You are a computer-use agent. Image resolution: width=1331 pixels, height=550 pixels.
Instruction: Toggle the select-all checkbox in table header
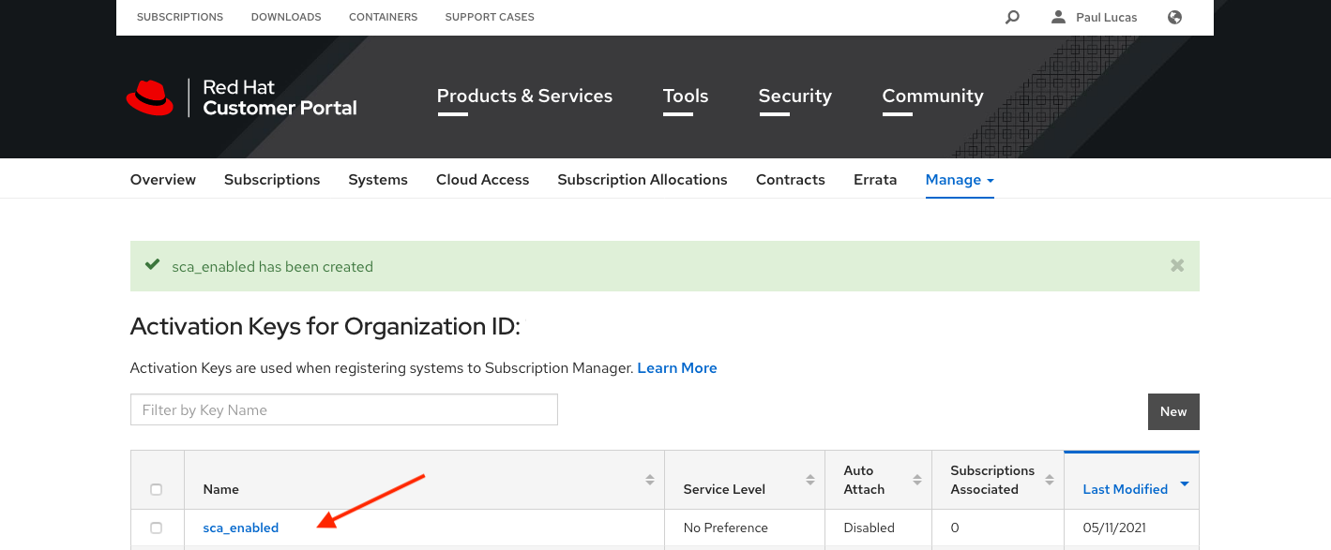click(157, 489)
